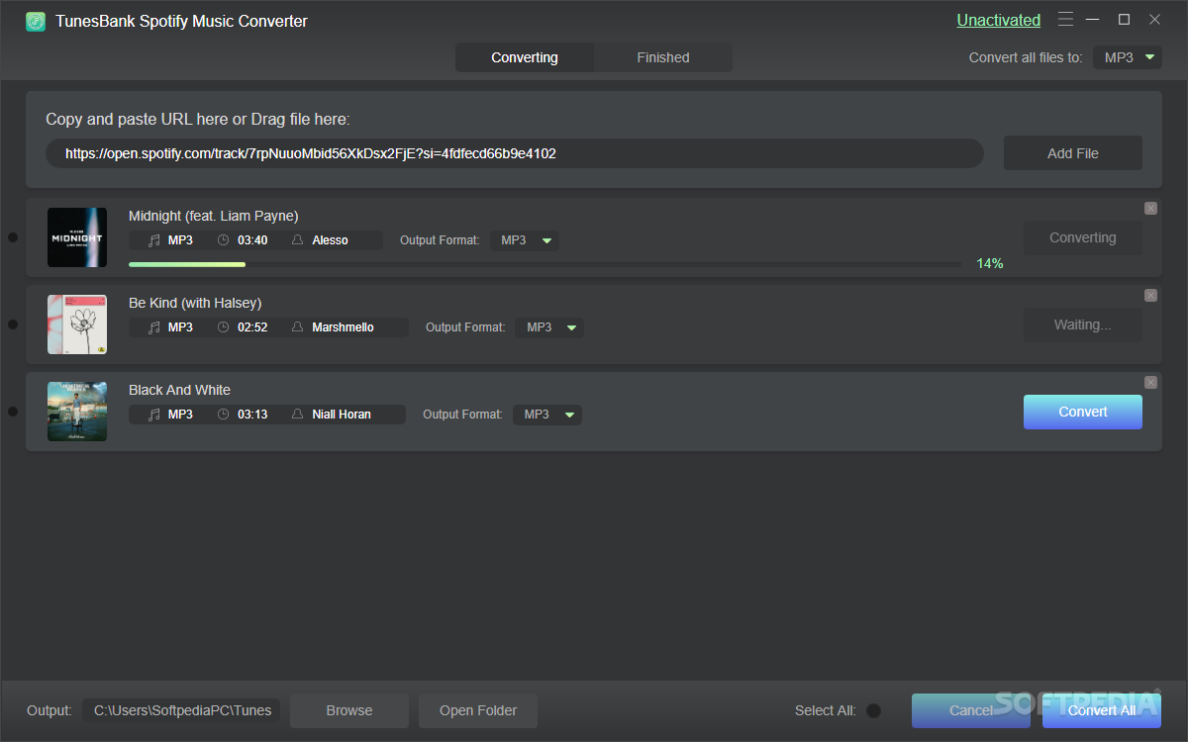Image resolution: width=1188 pixels, height=742 pixels.
Task: Click artist icon beside Marshmello
Action: click(297, 327)
